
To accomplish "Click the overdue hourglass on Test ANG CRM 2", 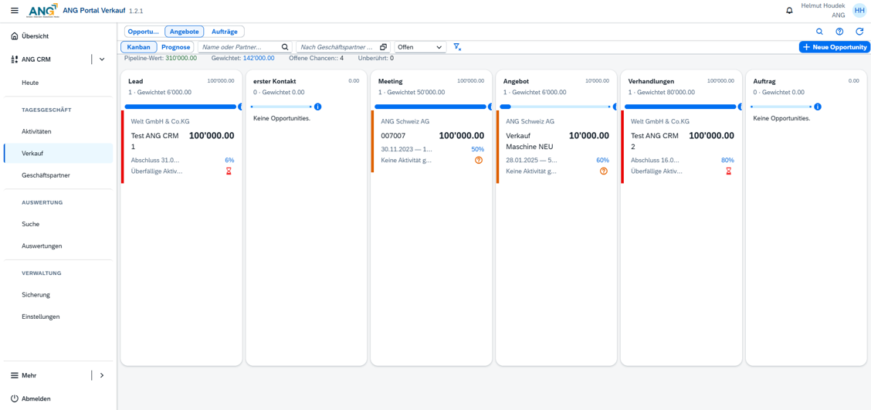I will (x=728, y=171).
